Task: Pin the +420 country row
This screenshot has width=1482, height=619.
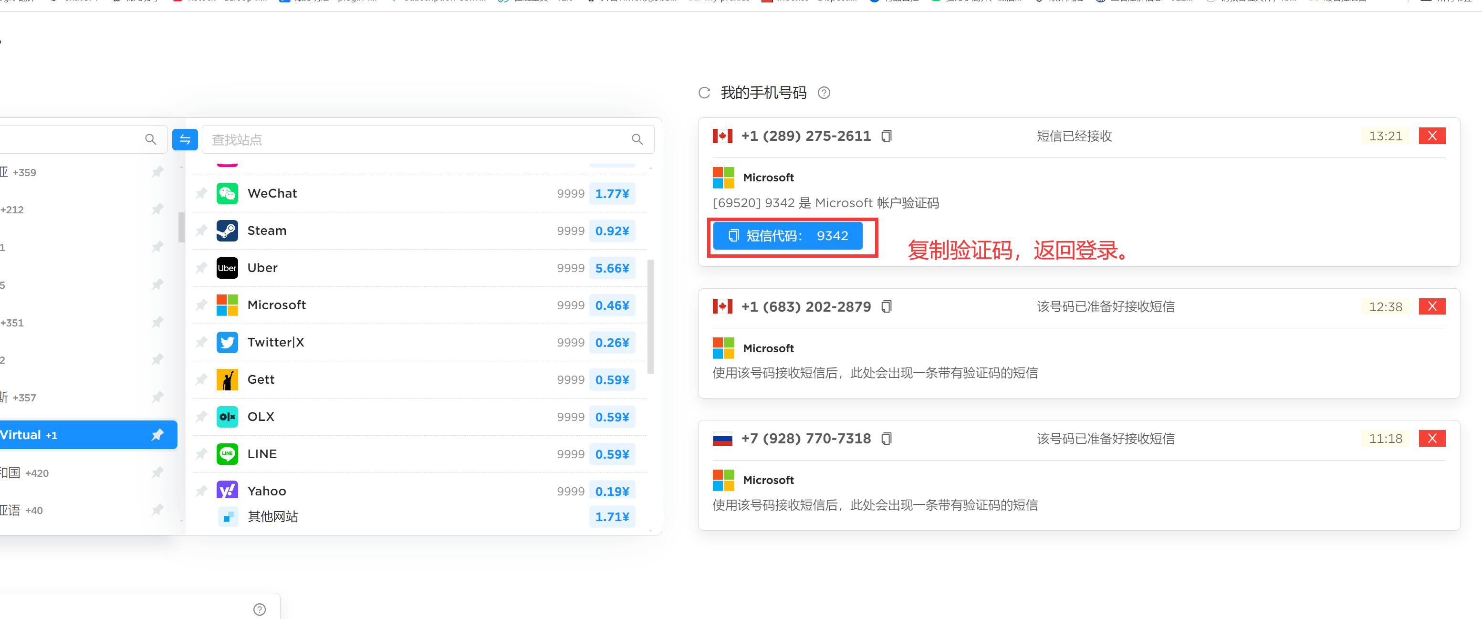Action: [157, 473]
